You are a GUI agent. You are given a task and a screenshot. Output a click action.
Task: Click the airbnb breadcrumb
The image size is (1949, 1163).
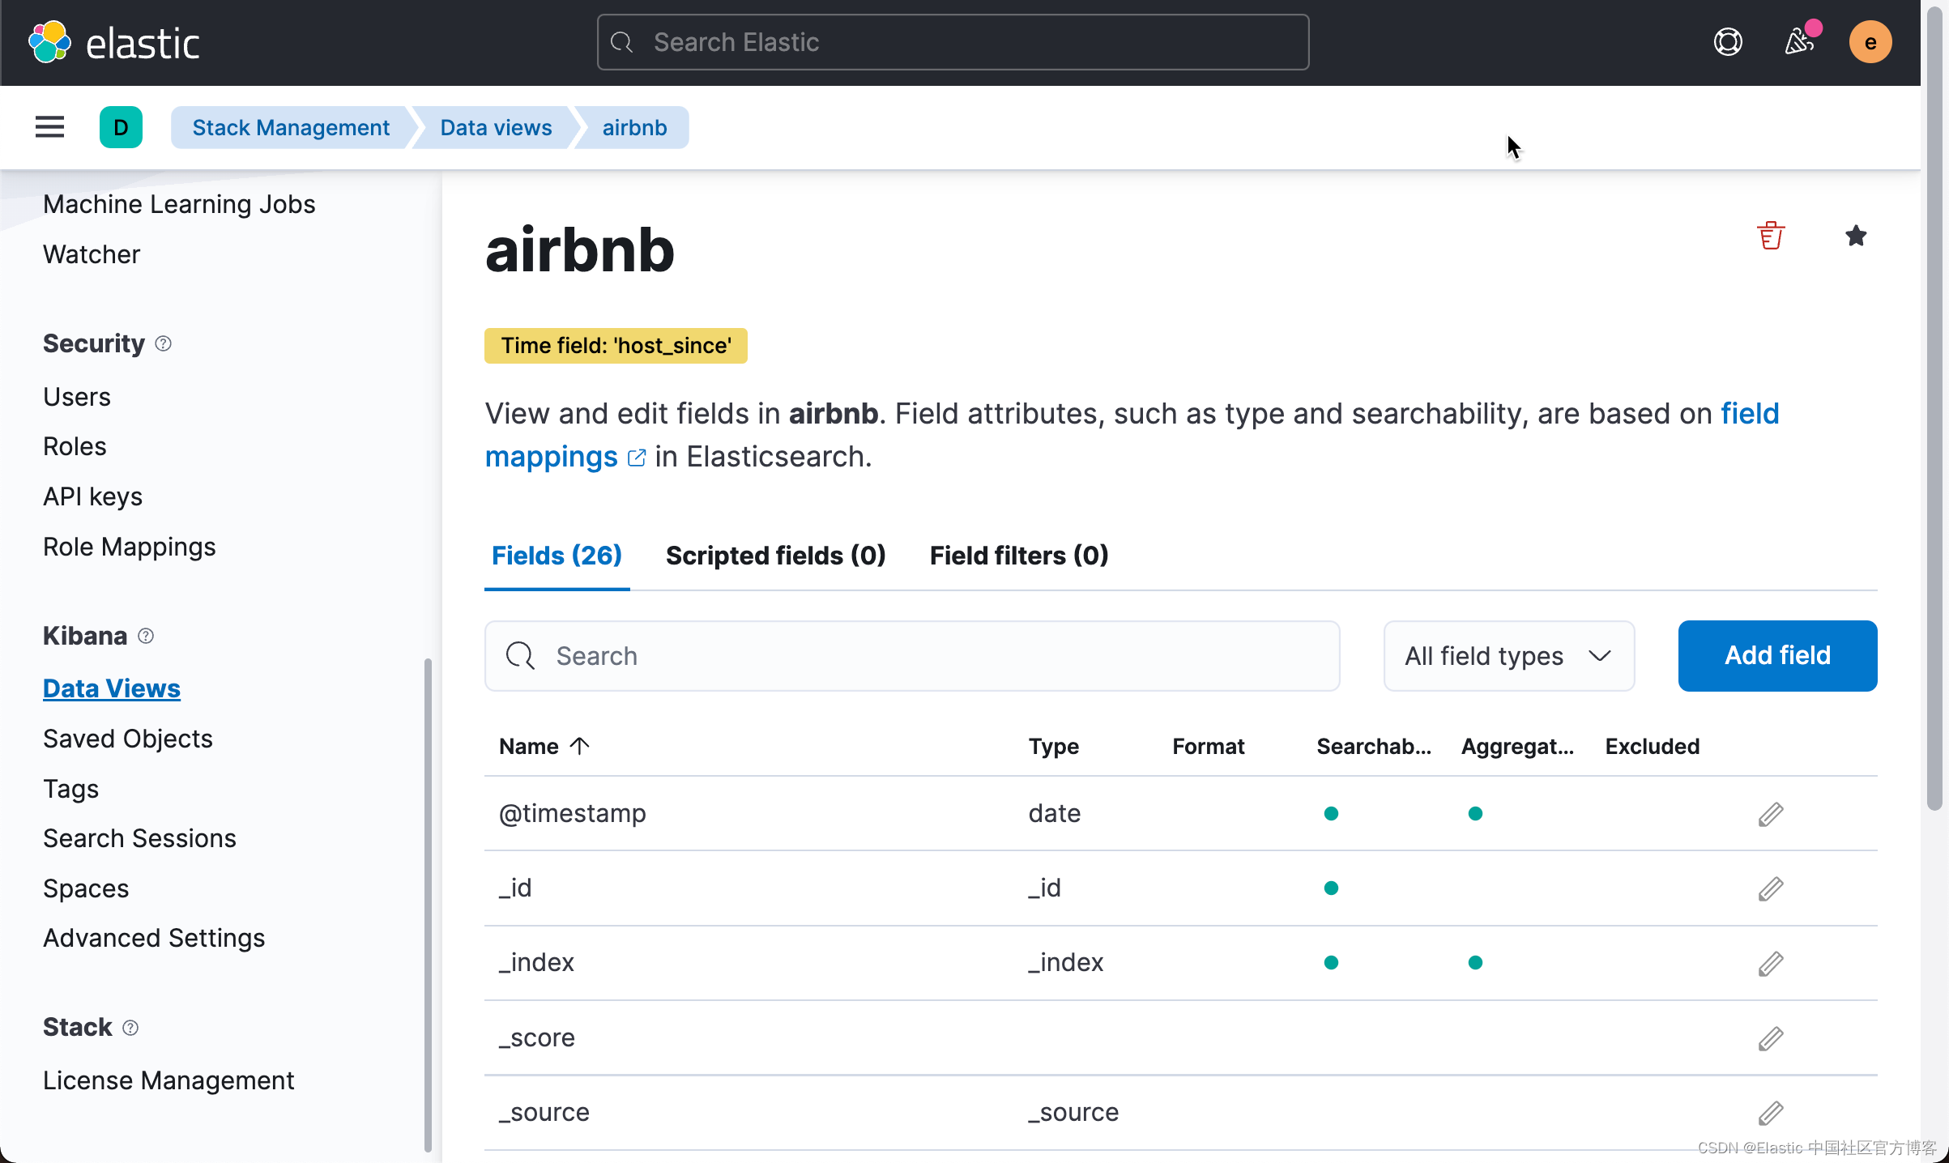pos(634,127)
